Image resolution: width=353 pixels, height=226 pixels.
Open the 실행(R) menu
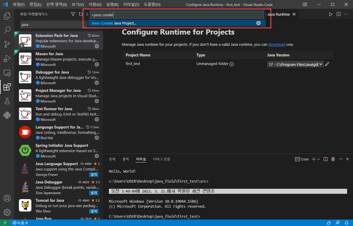tap(112, 4)
